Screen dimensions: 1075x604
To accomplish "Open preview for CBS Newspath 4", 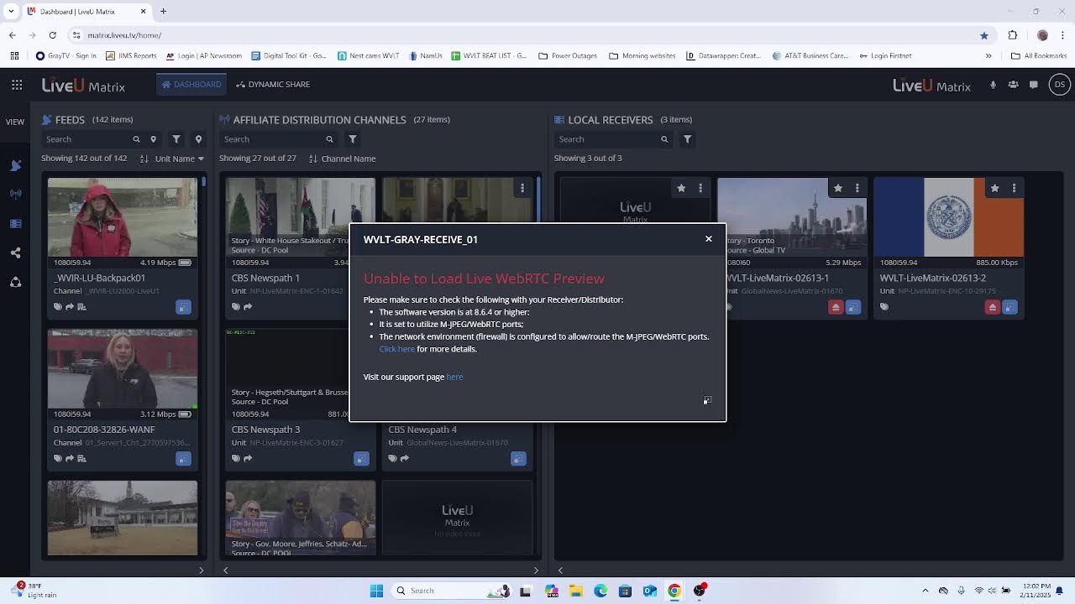I will click(518, 459).
